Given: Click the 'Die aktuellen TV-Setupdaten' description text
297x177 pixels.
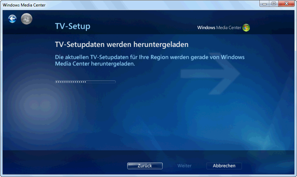Looking at the screenshot, I should (x=150, y=60).
